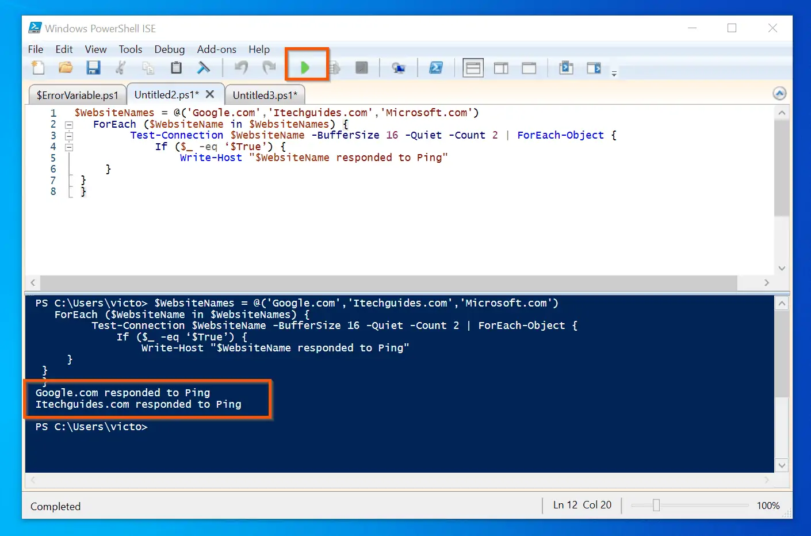The height and width of the screenshot is (536, 811).
Task: Click ForEach-Object text on line 3
Action: click(561, 135)
